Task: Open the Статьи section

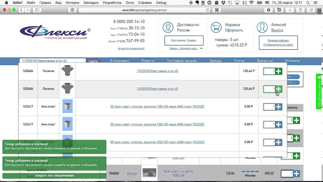Action: (x=239, y=61)
